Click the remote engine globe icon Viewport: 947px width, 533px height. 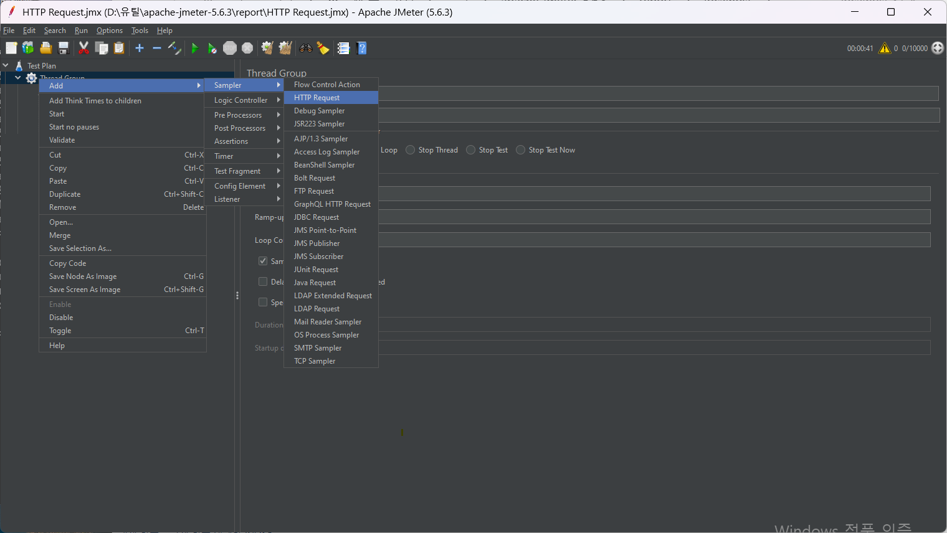coord(938,48)
